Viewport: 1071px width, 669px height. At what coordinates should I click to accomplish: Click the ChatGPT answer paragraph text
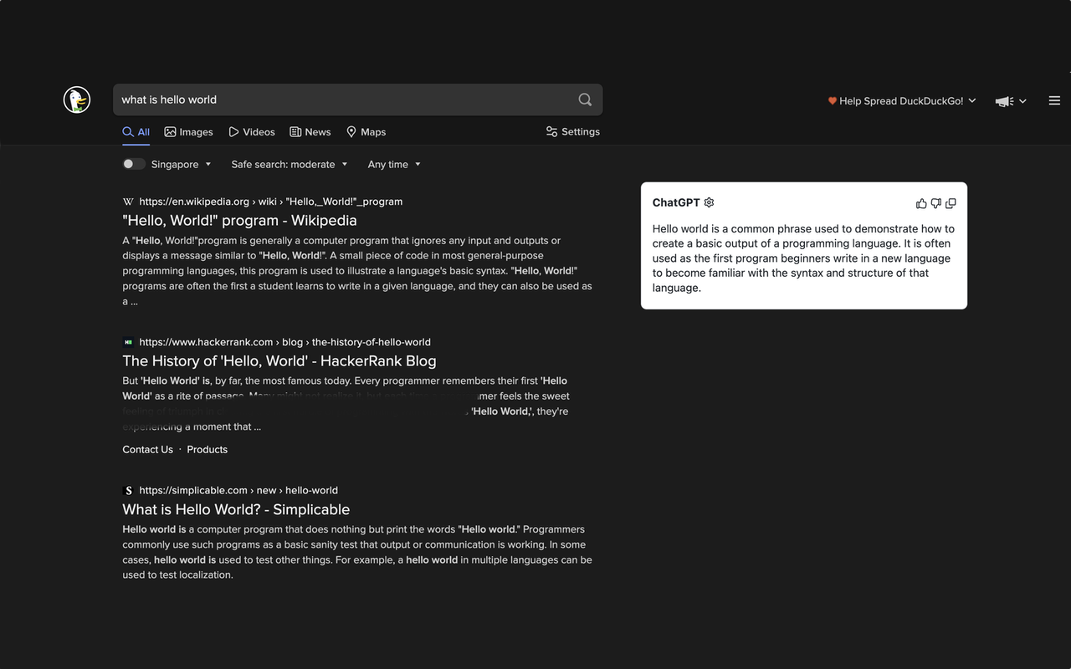click(x=803, y=258)
